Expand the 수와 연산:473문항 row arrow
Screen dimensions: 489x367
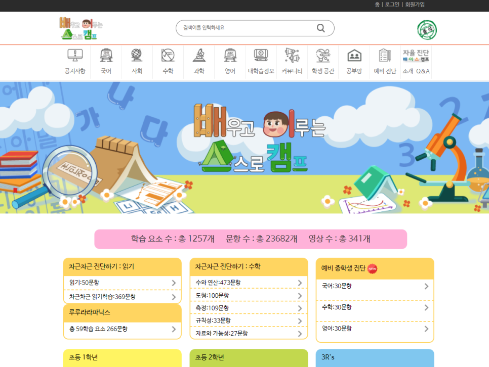click(x=300, y=283)
